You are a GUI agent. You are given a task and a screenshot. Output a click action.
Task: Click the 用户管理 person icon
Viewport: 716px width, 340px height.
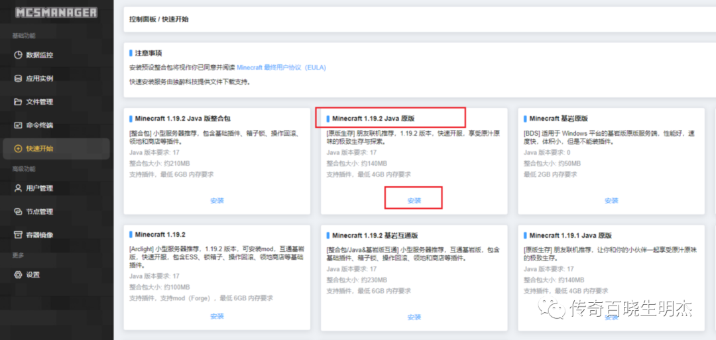(19, 188)
